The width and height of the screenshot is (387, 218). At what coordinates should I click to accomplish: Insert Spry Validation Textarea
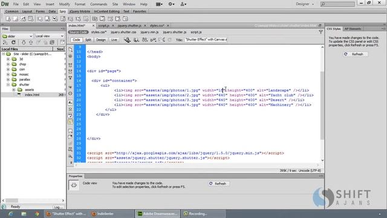(47, 19)
